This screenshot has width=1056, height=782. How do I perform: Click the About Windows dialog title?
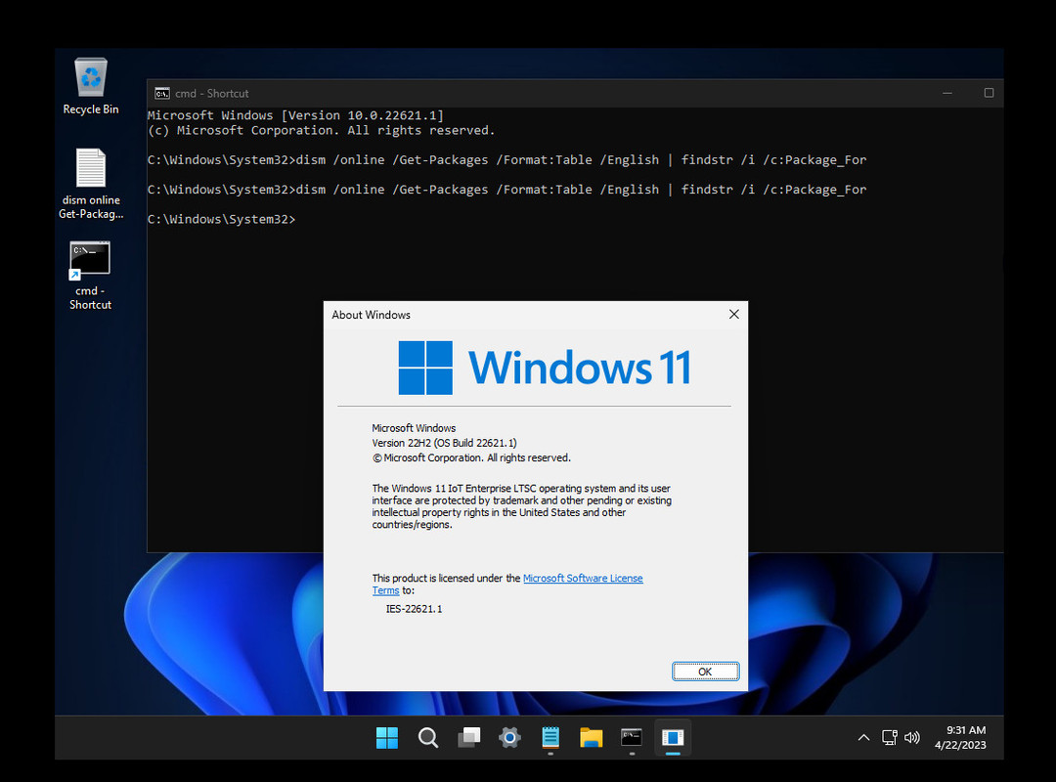(372, 315)
